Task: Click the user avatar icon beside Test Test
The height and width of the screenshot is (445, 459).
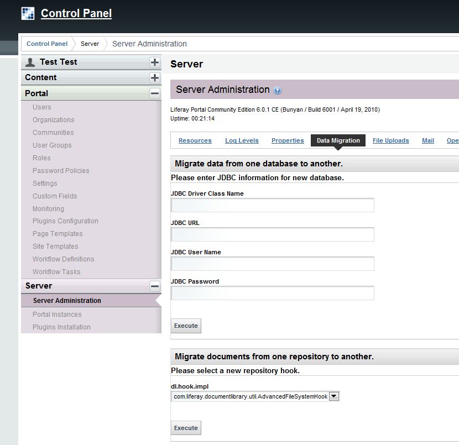Action: tap(30, 62)
